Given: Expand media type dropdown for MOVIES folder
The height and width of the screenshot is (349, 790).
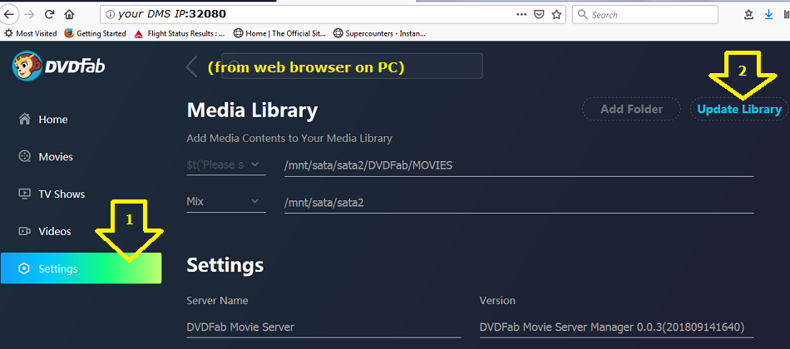Looking at the screenshot, I should 225,165.
